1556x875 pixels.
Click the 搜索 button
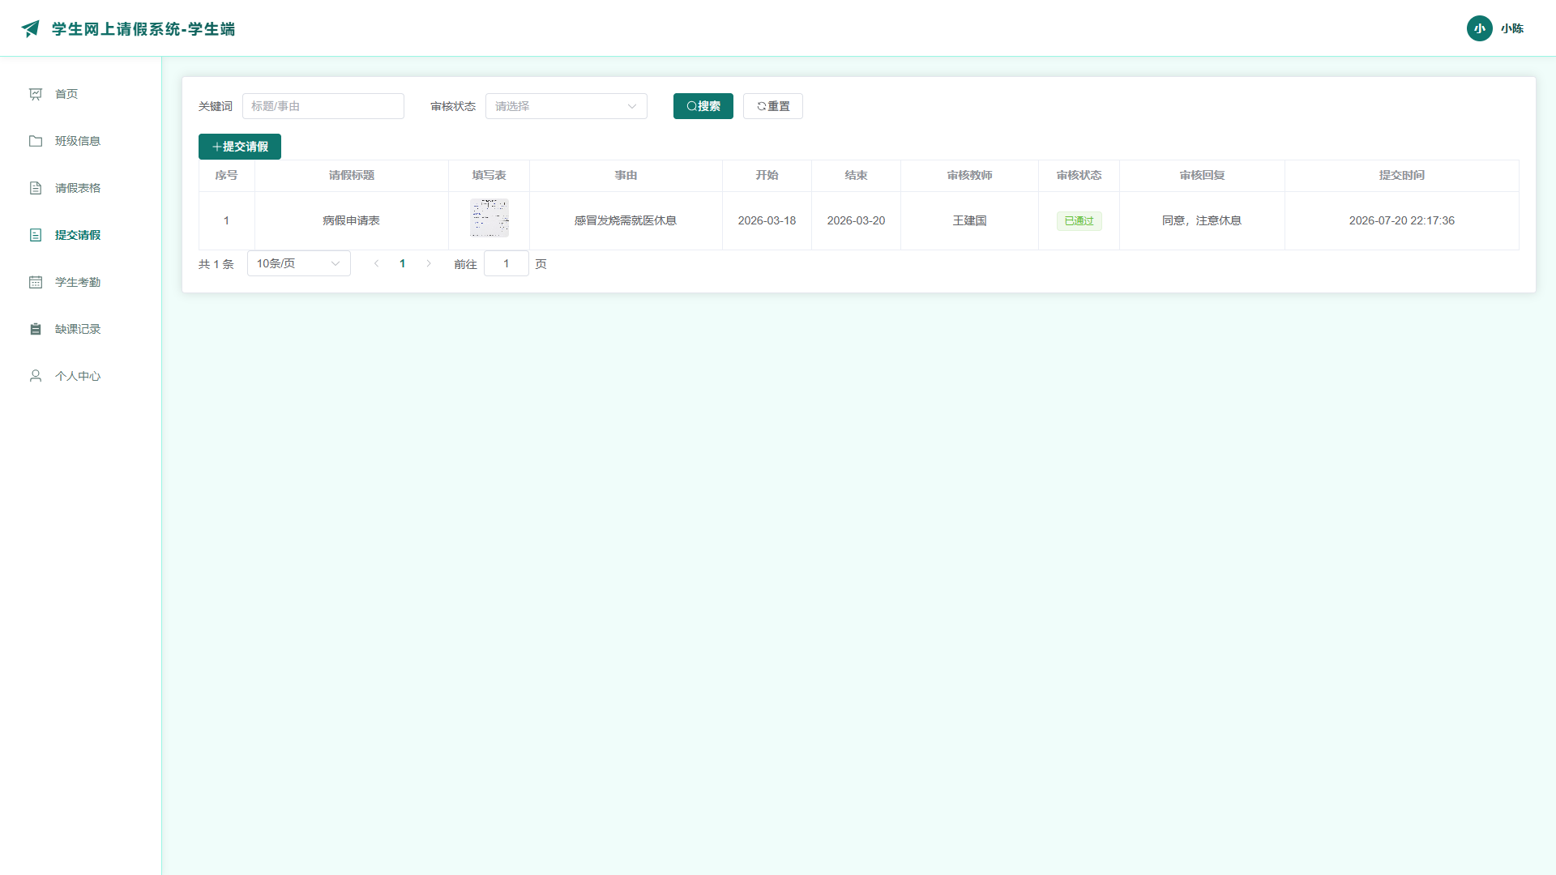pyautogui.click(x=703, y=106)
